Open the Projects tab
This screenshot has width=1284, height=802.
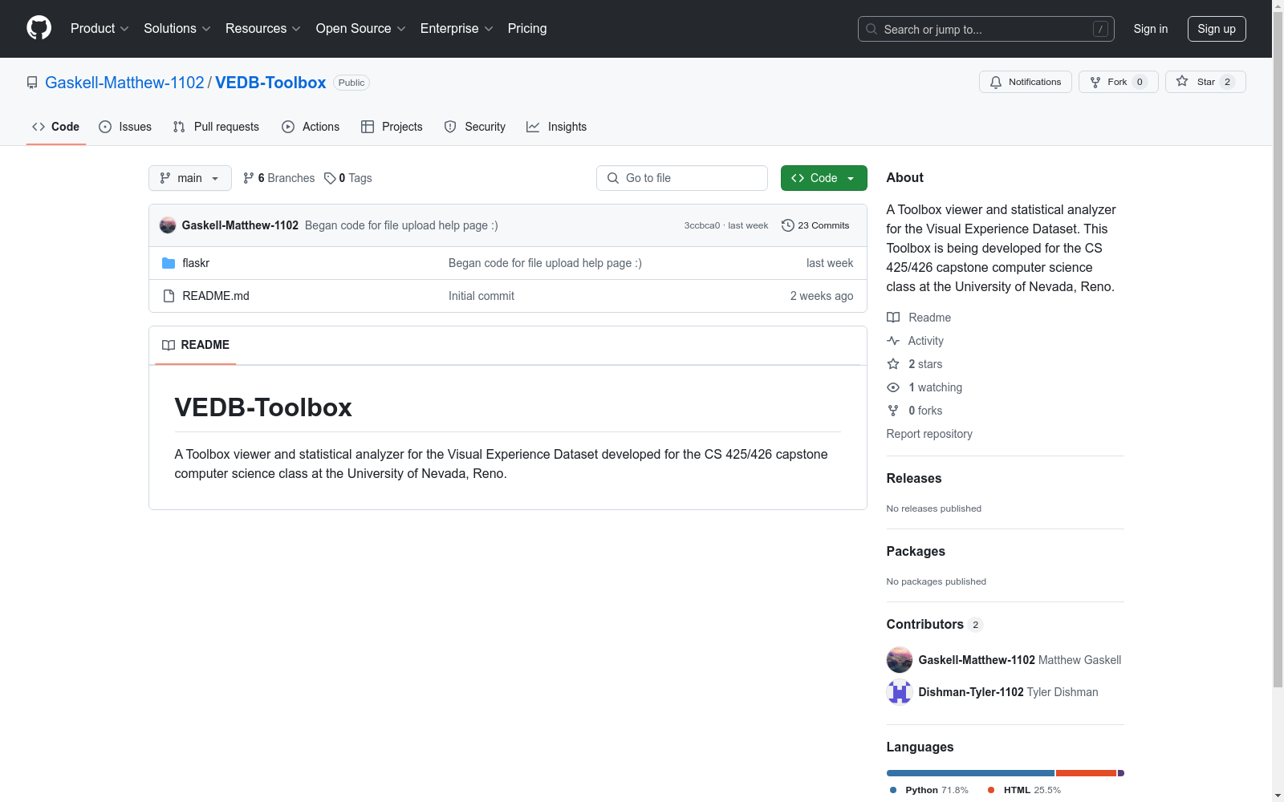coord(392,127)
